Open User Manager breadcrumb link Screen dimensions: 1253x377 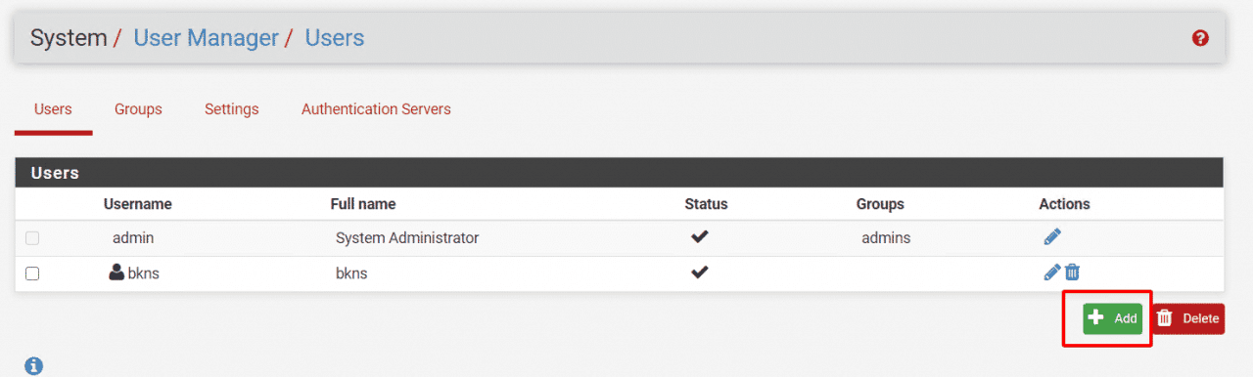pyautogui.click(x=206, y=38)
